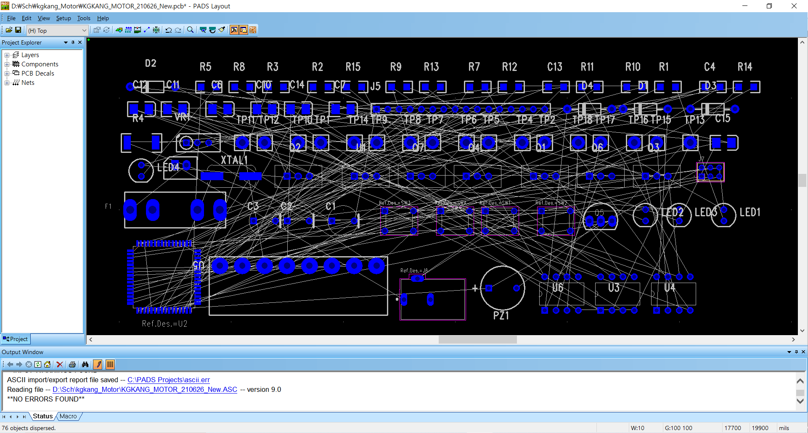Close the Project Explorer panel
The height and width of the screenshot is (433, 808).
80,42
